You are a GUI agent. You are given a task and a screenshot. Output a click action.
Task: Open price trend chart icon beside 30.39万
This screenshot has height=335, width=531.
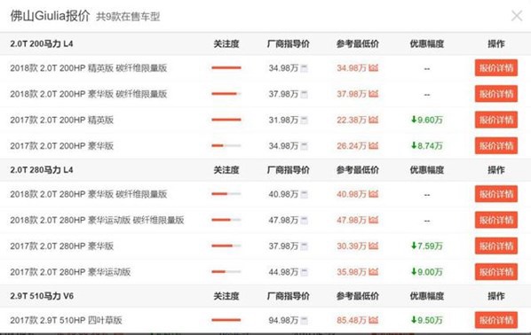click(x=373, y=245)
